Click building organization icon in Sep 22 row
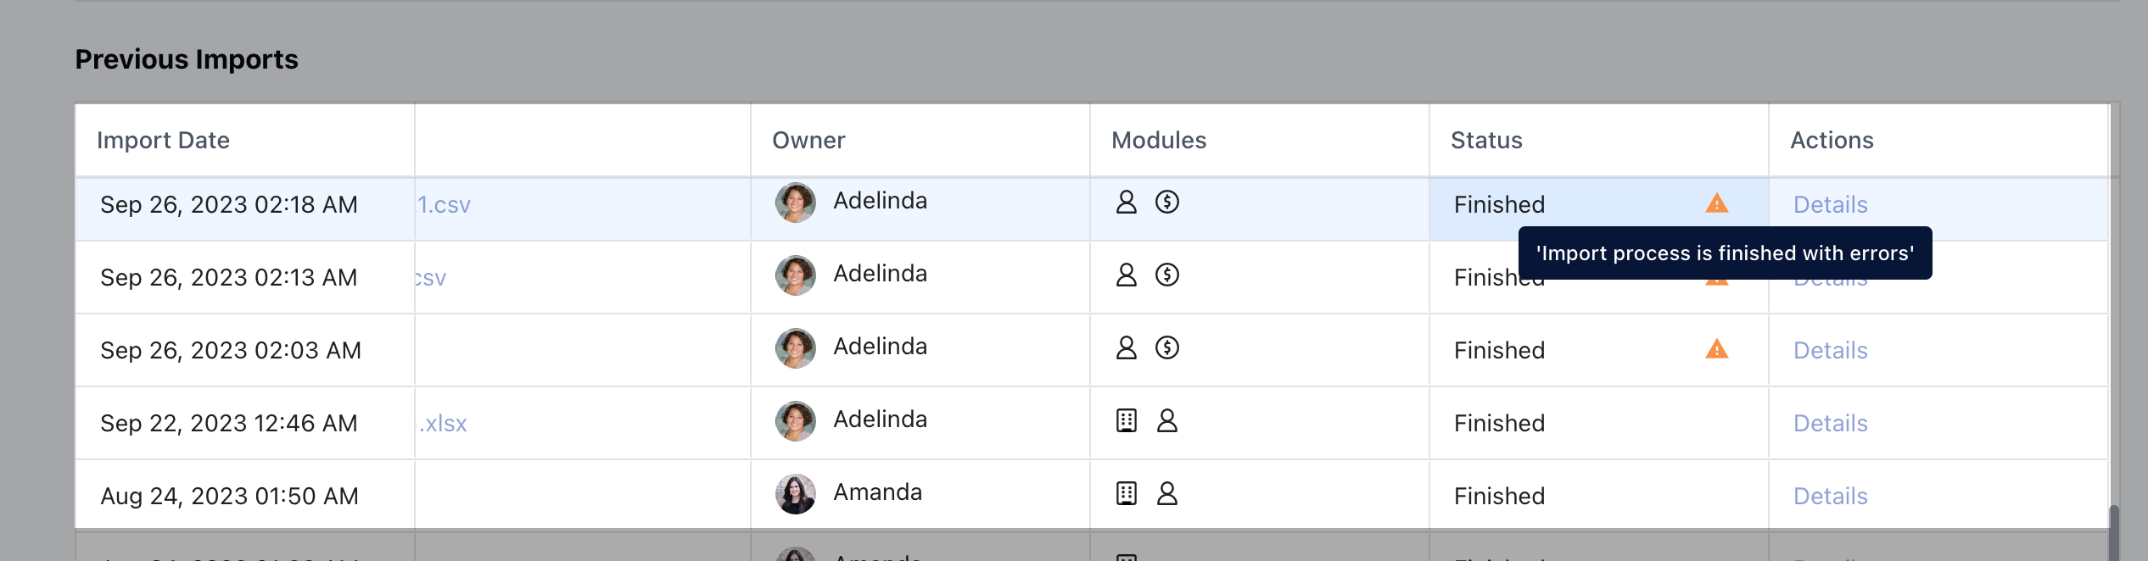The width and height of the screenshot is (2148, 561). point(1126,420)
